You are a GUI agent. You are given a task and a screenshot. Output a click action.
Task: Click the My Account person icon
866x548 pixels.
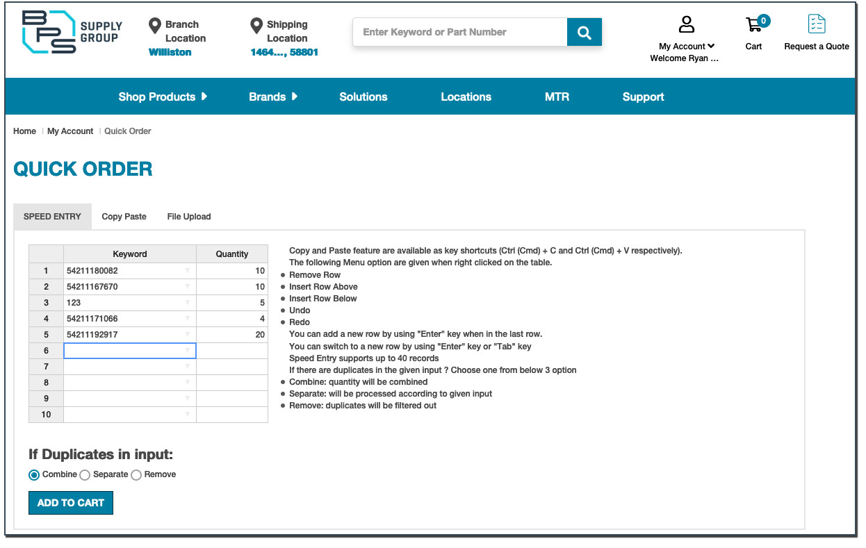click(x=687, y=25)
